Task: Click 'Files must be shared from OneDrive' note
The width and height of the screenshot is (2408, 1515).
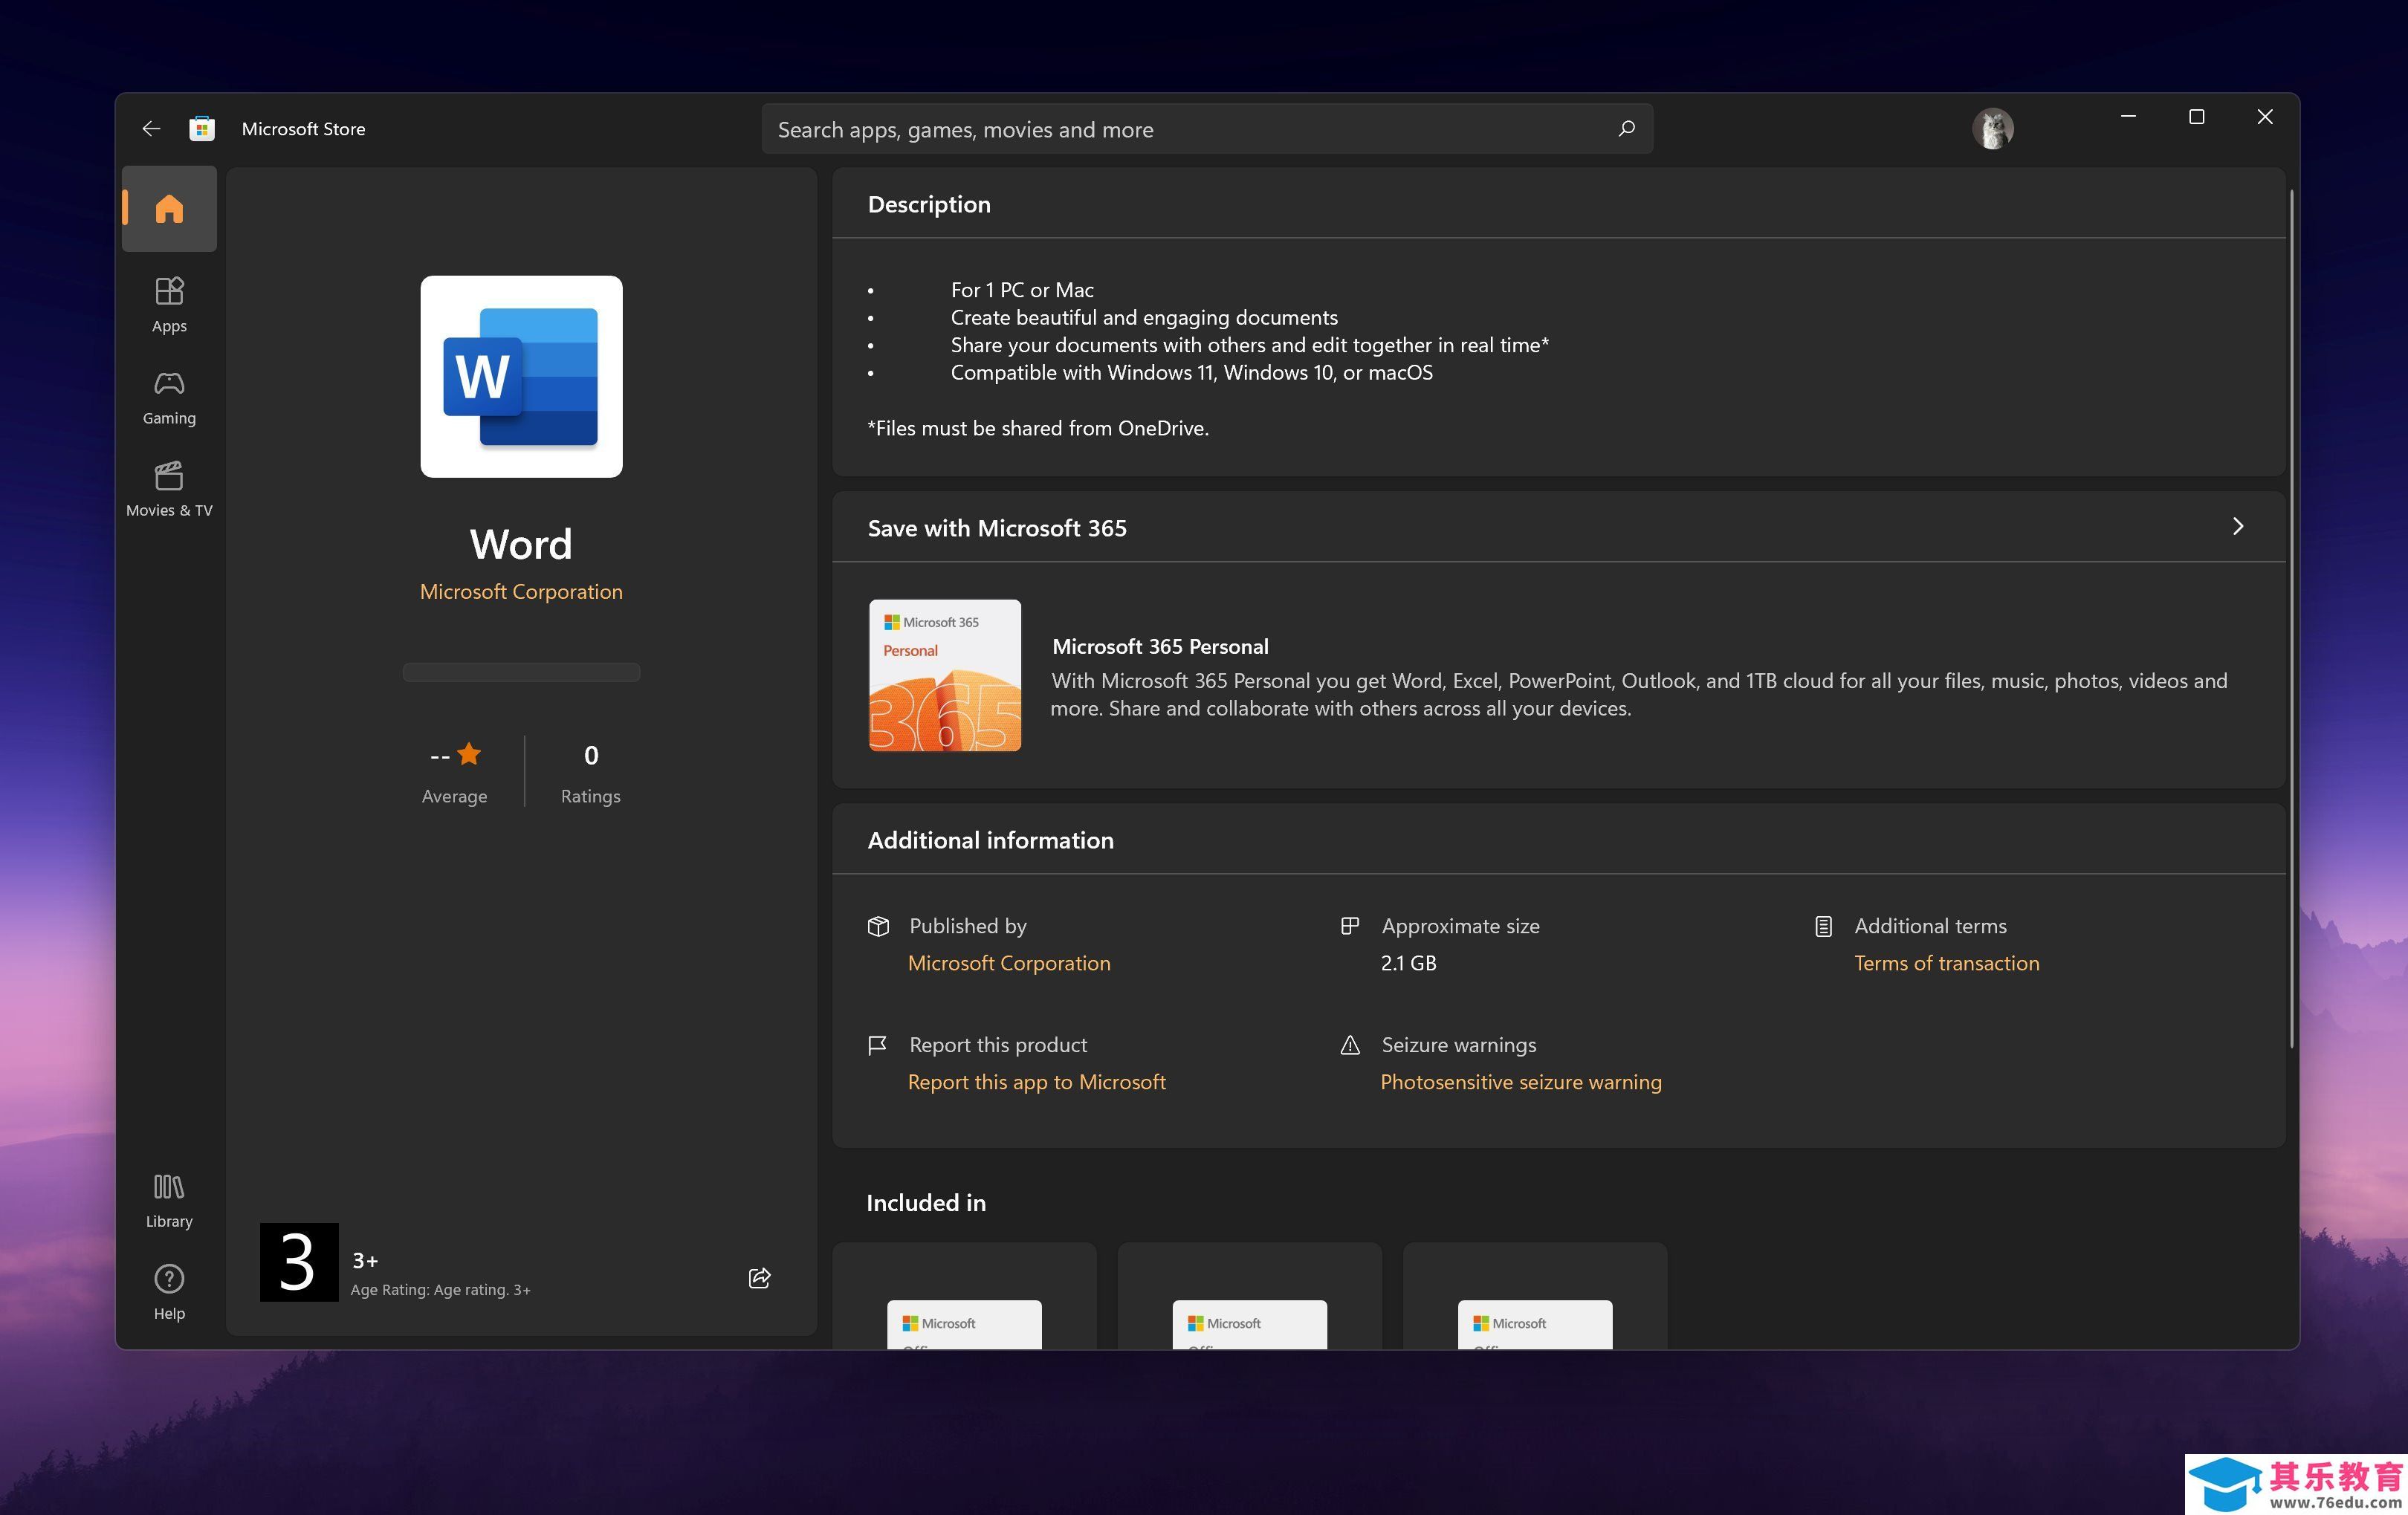Action: click(1038, 428)
